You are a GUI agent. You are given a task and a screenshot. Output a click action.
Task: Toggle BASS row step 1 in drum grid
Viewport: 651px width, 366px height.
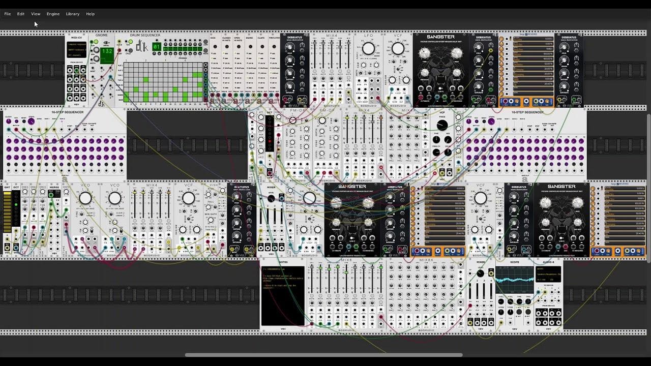pyautogui.click(x=126, y=99)
